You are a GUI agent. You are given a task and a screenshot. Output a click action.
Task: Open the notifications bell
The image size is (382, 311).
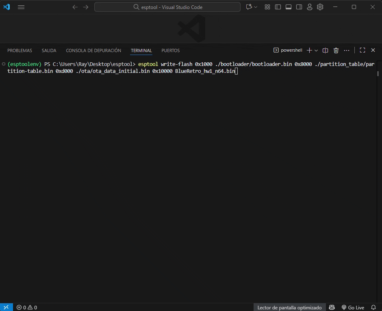[x=373, y=307]
